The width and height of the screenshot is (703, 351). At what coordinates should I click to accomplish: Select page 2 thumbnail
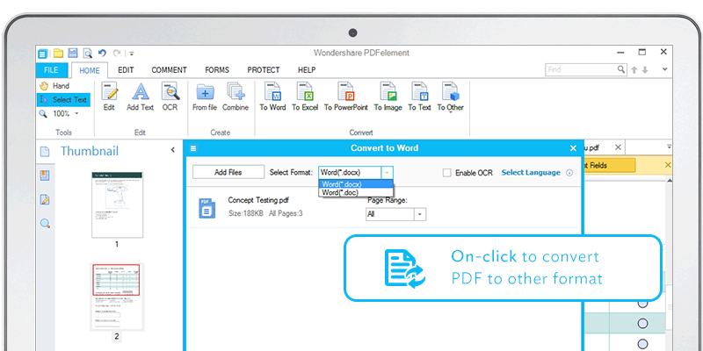(x=117, y=297)
